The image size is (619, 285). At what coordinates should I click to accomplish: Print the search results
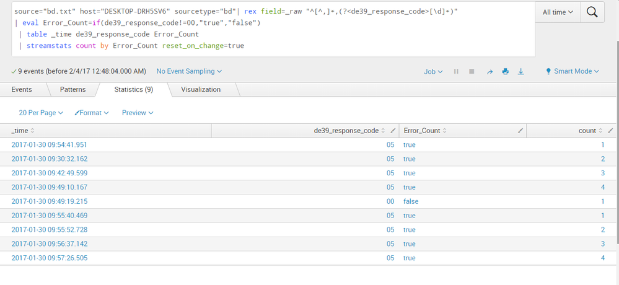(x=505, y=71)
